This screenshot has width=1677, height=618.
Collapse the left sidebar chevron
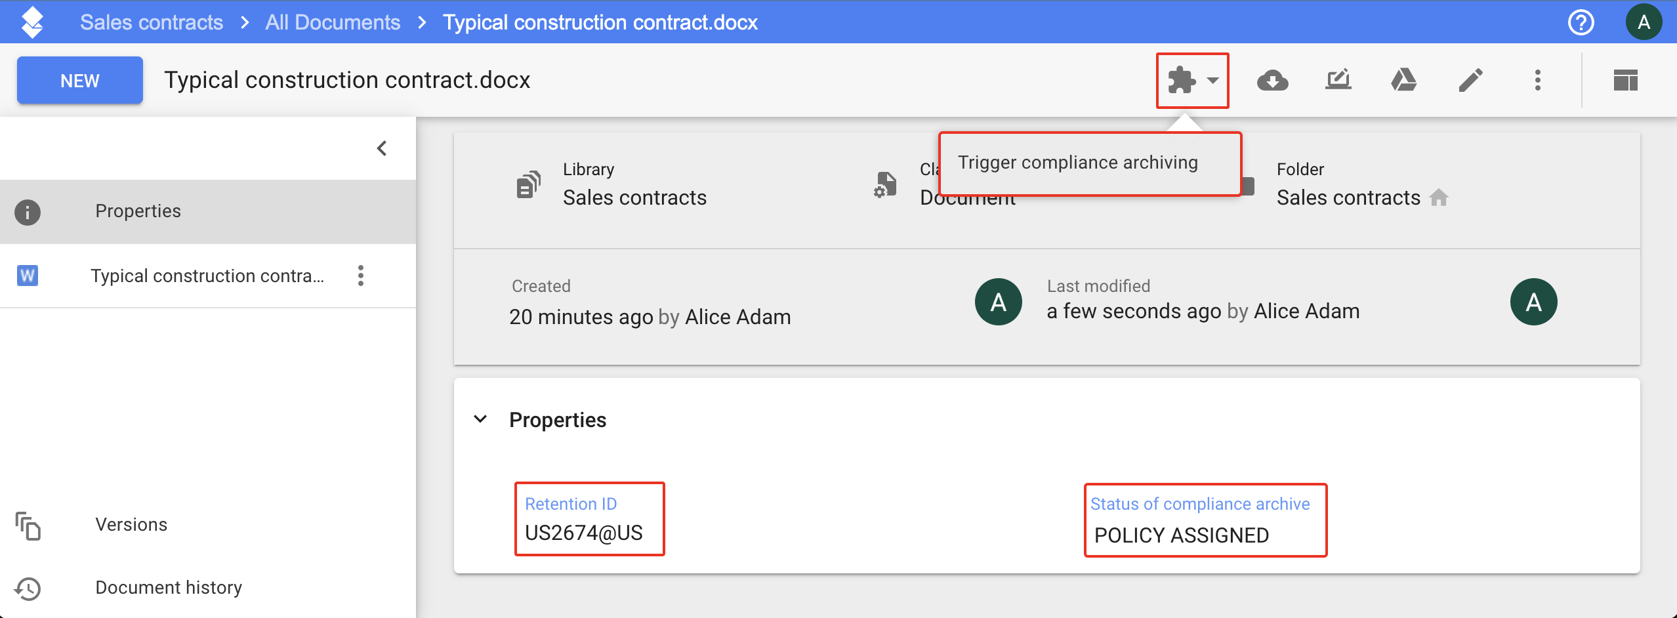point(382,148)
